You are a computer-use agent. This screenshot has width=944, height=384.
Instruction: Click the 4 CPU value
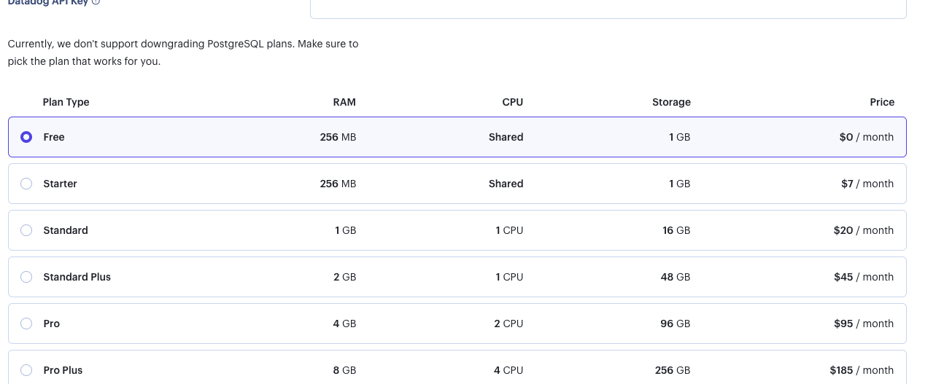tap(508, 370)
